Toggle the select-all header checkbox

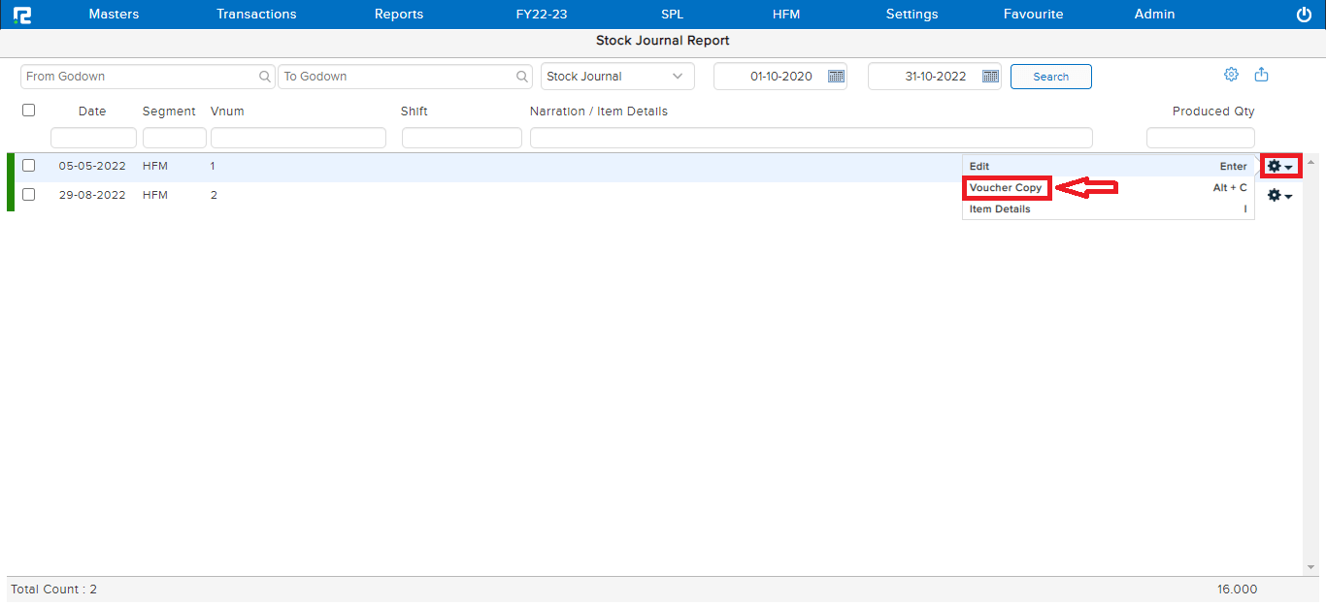point(29,111)
